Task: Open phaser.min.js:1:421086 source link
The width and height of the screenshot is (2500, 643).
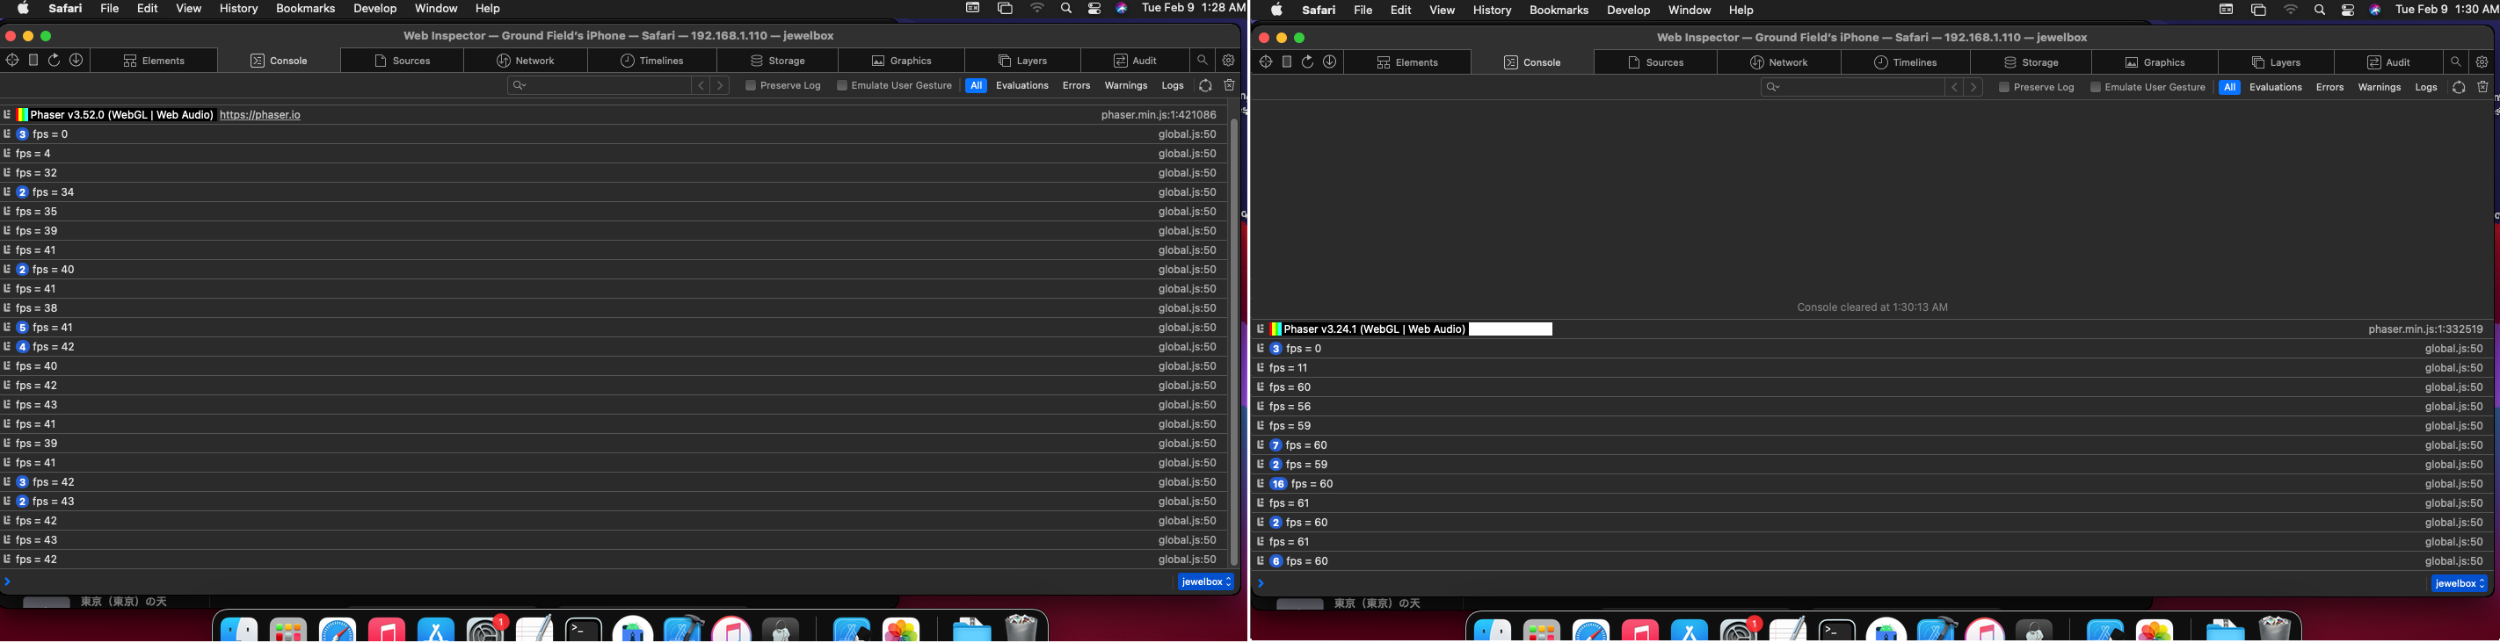Action: tap(1159, 114)
